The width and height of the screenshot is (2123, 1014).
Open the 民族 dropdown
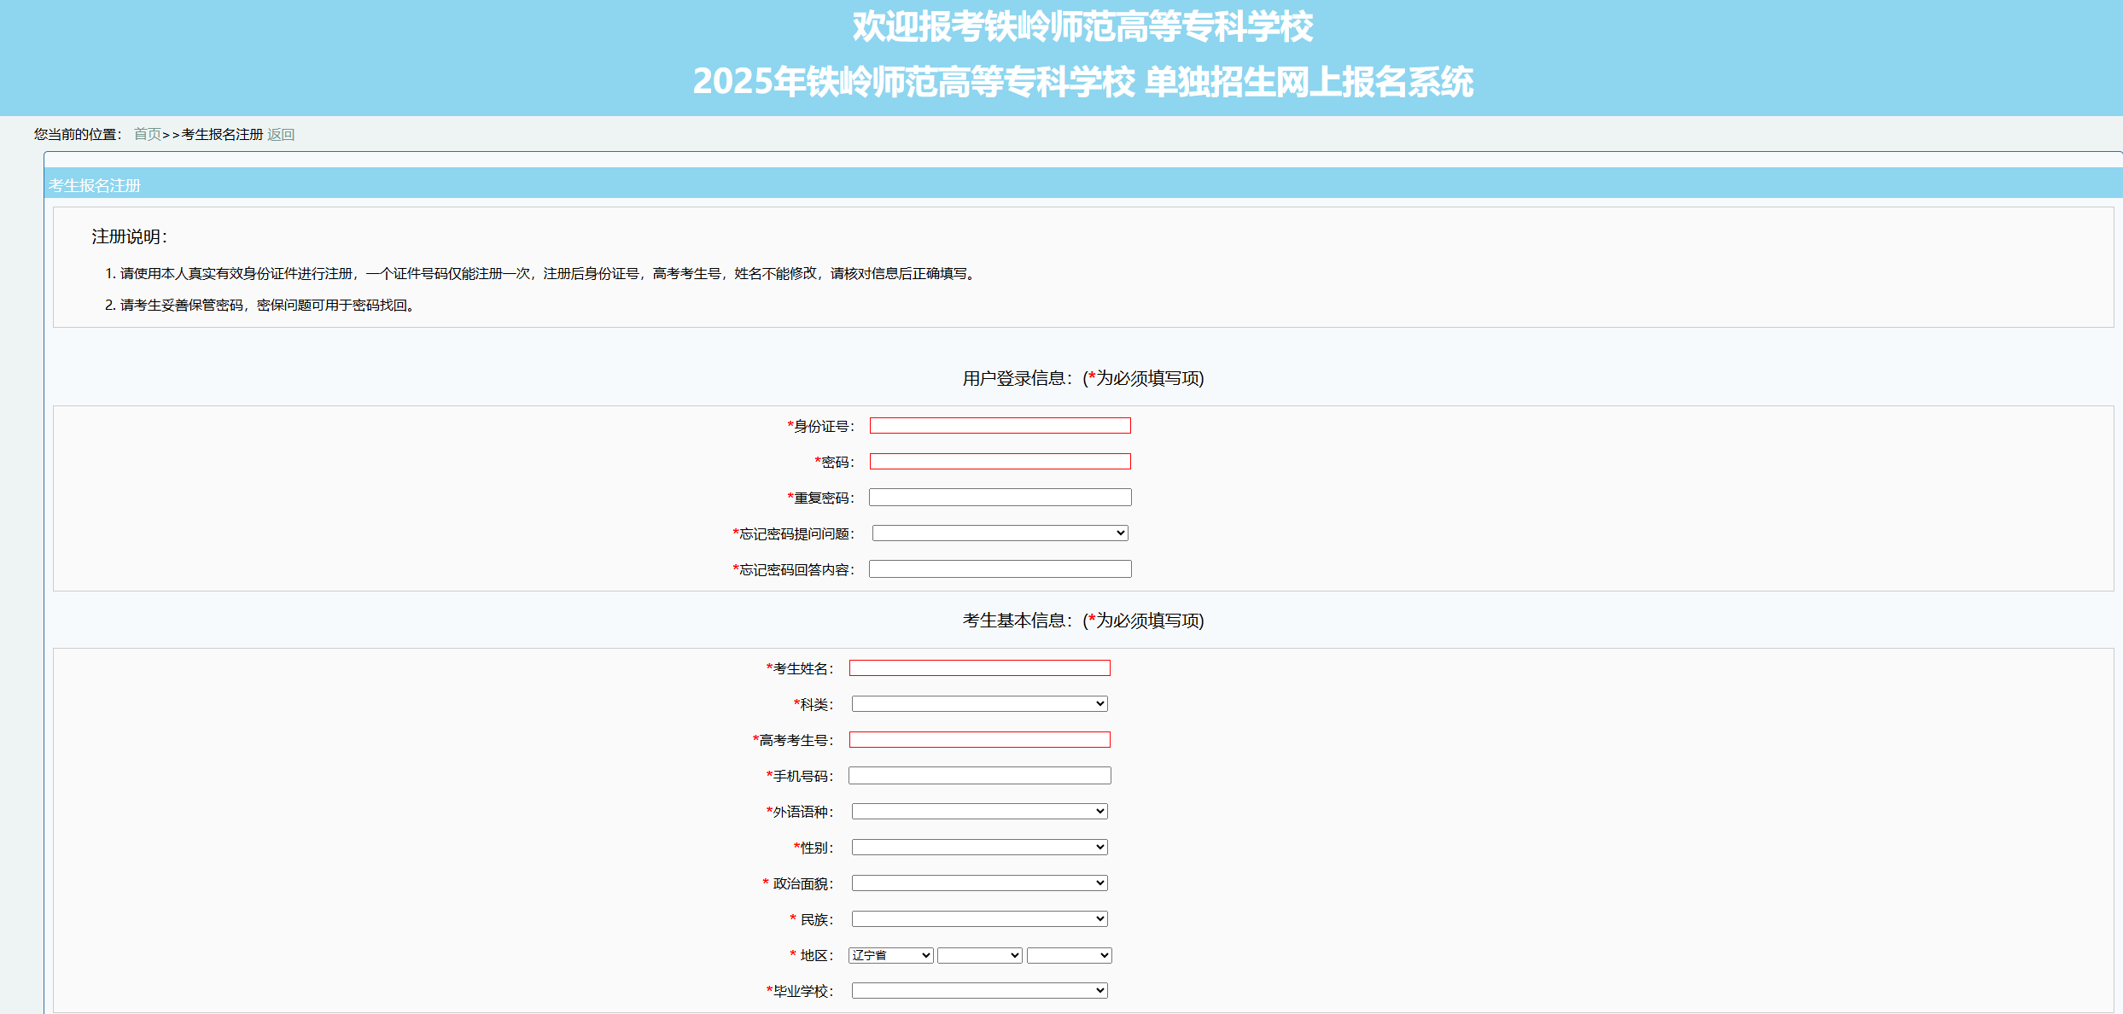point(980,918)
